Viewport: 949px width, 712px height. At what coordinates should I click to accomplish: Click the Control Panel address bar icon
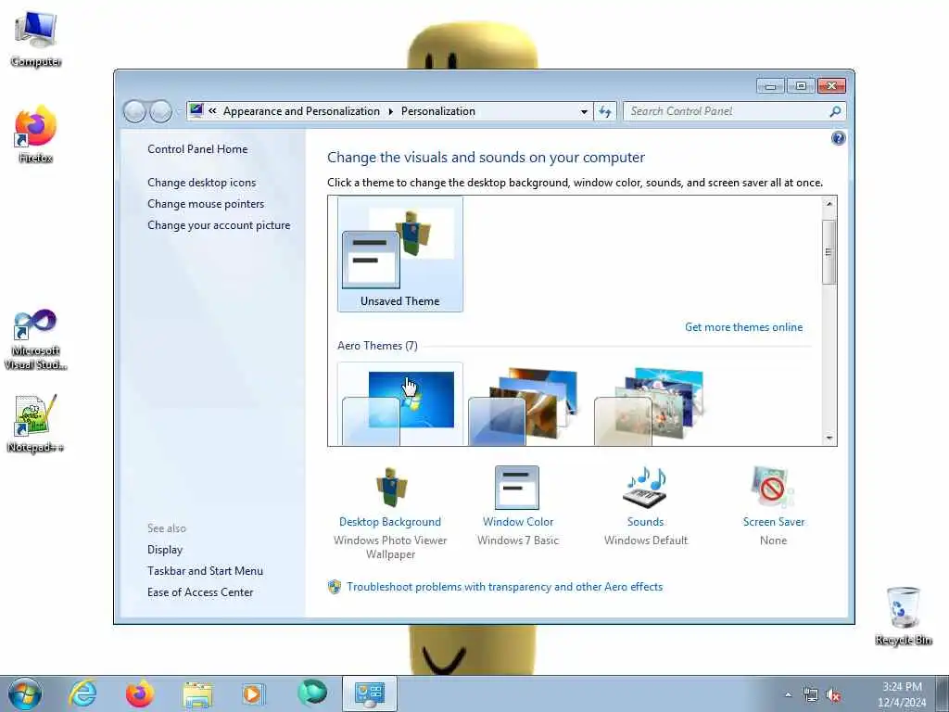pyautogui.click(x=196, y=111)
